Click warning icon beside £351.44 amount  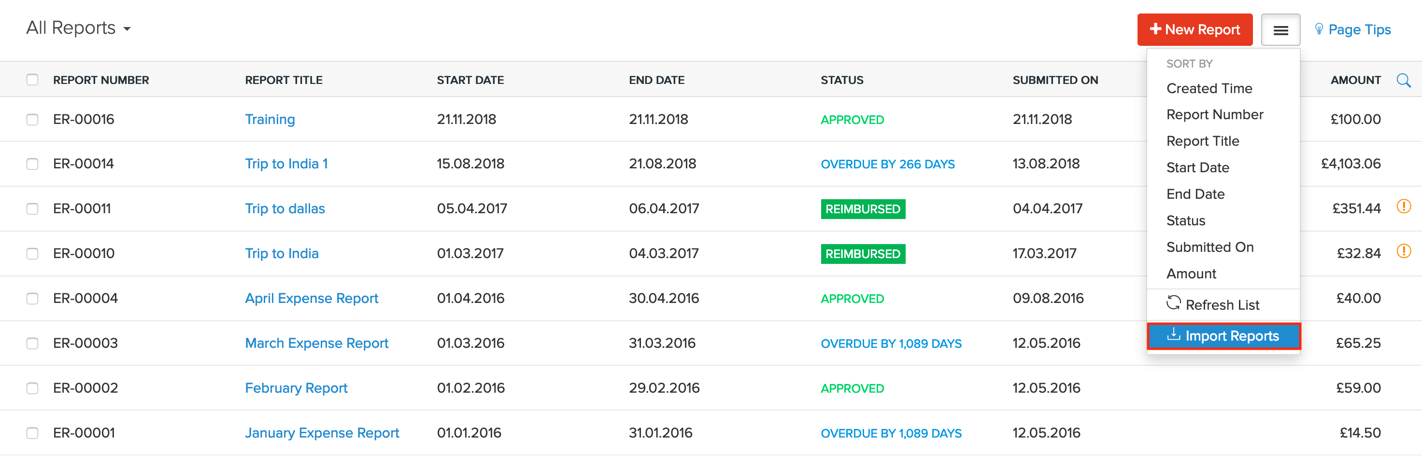point(1403,207)
